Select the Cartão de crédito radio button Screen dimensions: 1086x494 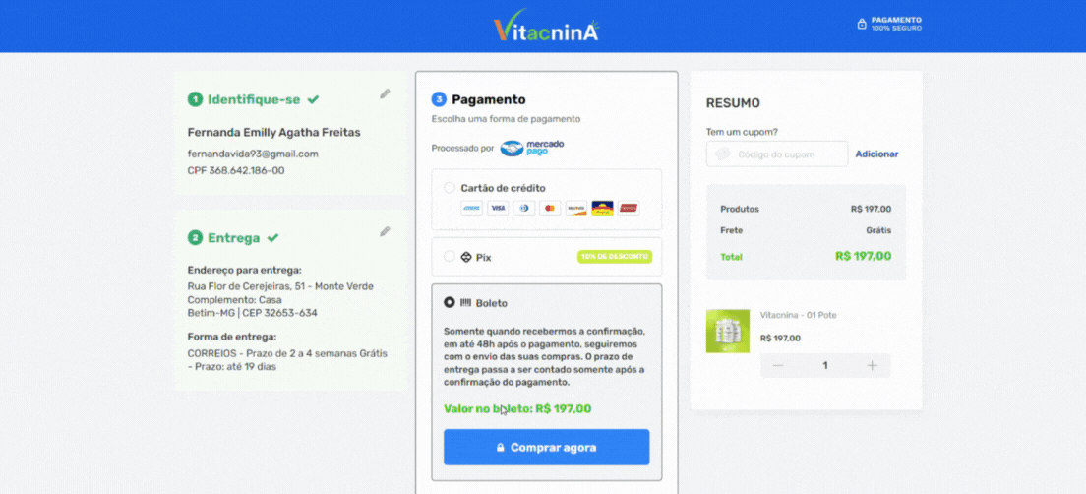point(449,188)
